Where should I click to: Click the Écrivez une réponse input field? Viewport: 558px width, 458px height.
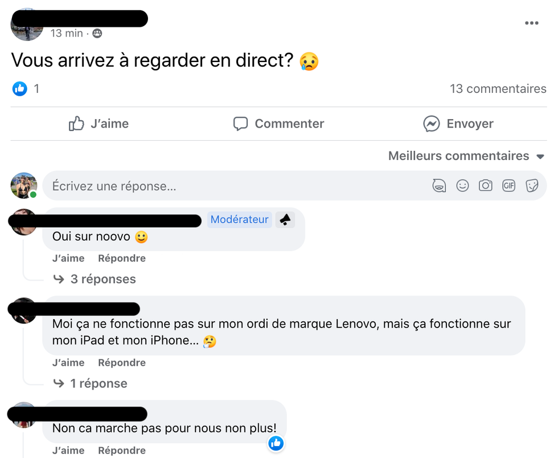(x=171, y=186)
